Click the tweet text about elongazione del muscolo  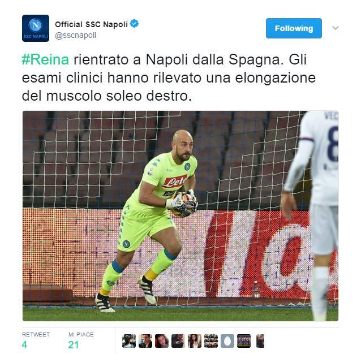tap(169, 77)
